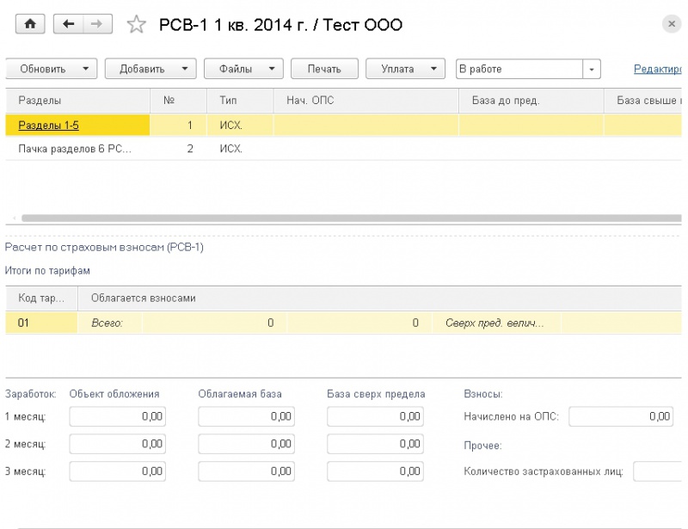
Task: Add this form to favorites star
Action: [x=137, y=25]
